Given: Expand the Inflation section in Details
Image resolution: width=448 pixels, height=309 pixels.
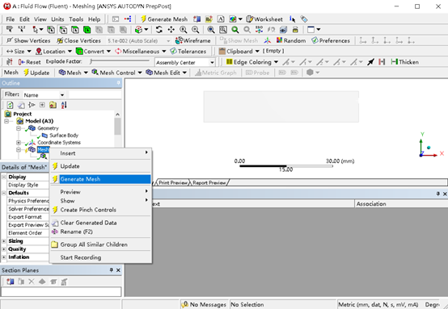Looking at the screenshot, I should tap(4, 257).
